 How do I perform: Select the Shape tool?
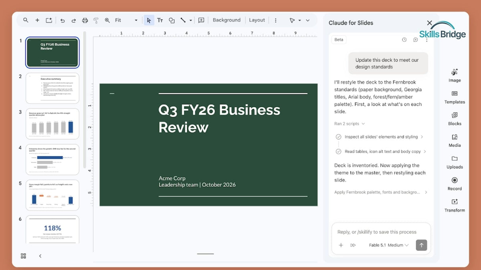tap(172, 20)
